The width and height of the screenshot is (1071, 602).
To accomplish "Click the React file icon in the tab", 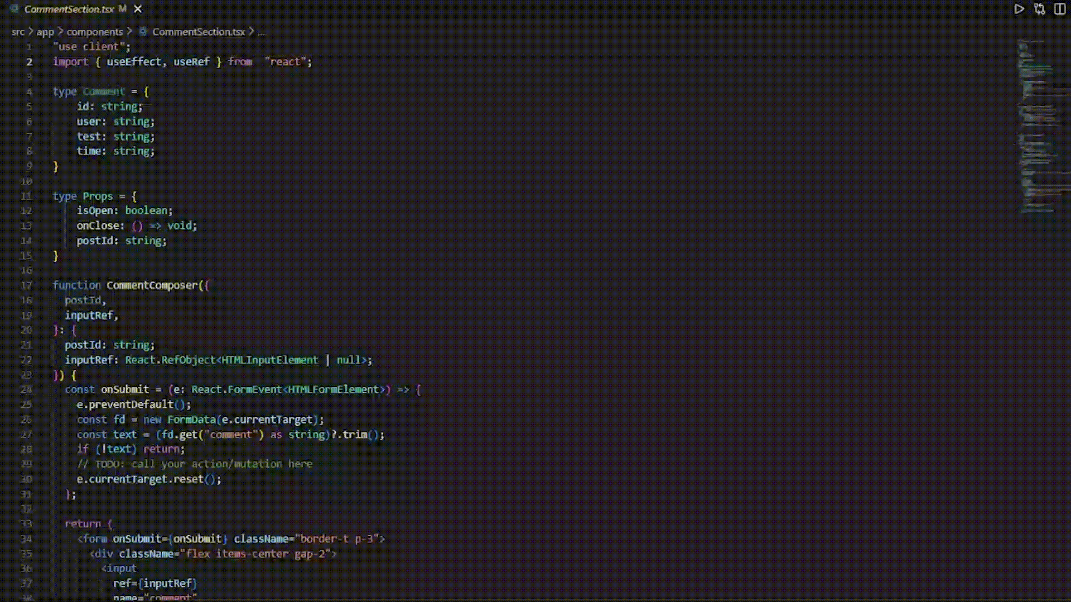I will coord(14,9).
